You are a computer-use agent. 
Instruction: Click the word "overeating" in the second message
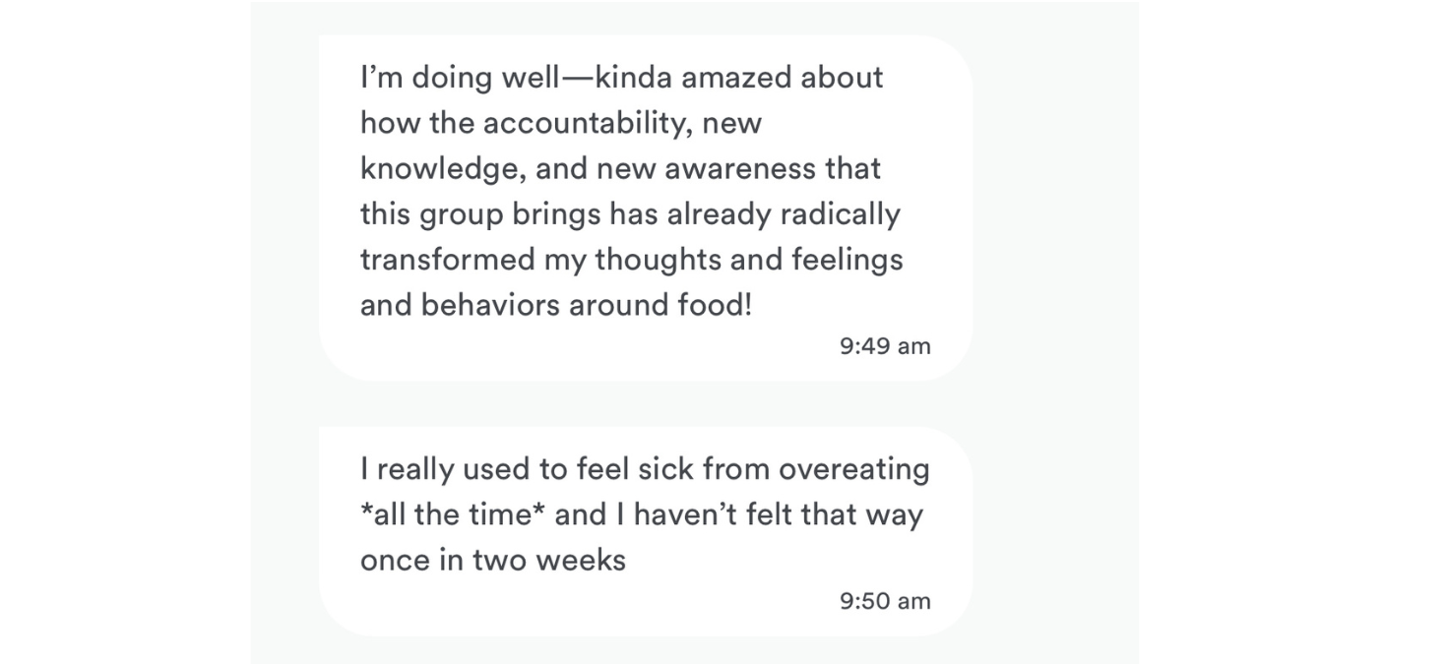[853, 469]
